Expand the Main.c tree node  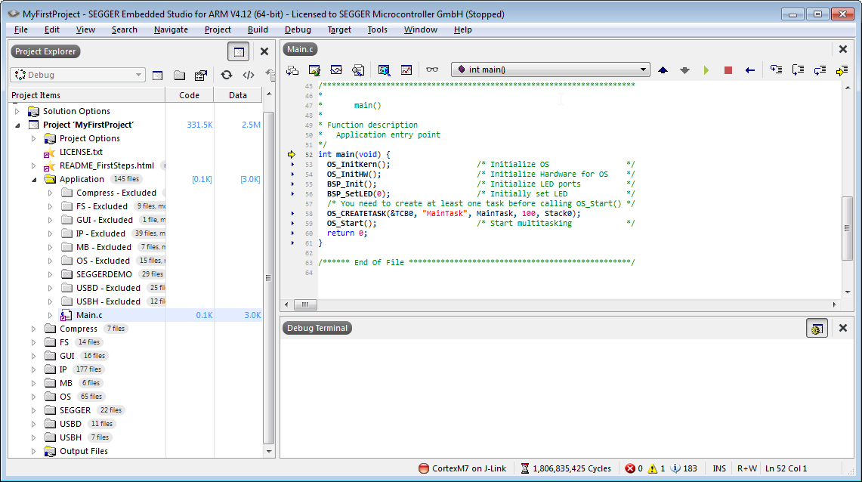click(50, 315)
